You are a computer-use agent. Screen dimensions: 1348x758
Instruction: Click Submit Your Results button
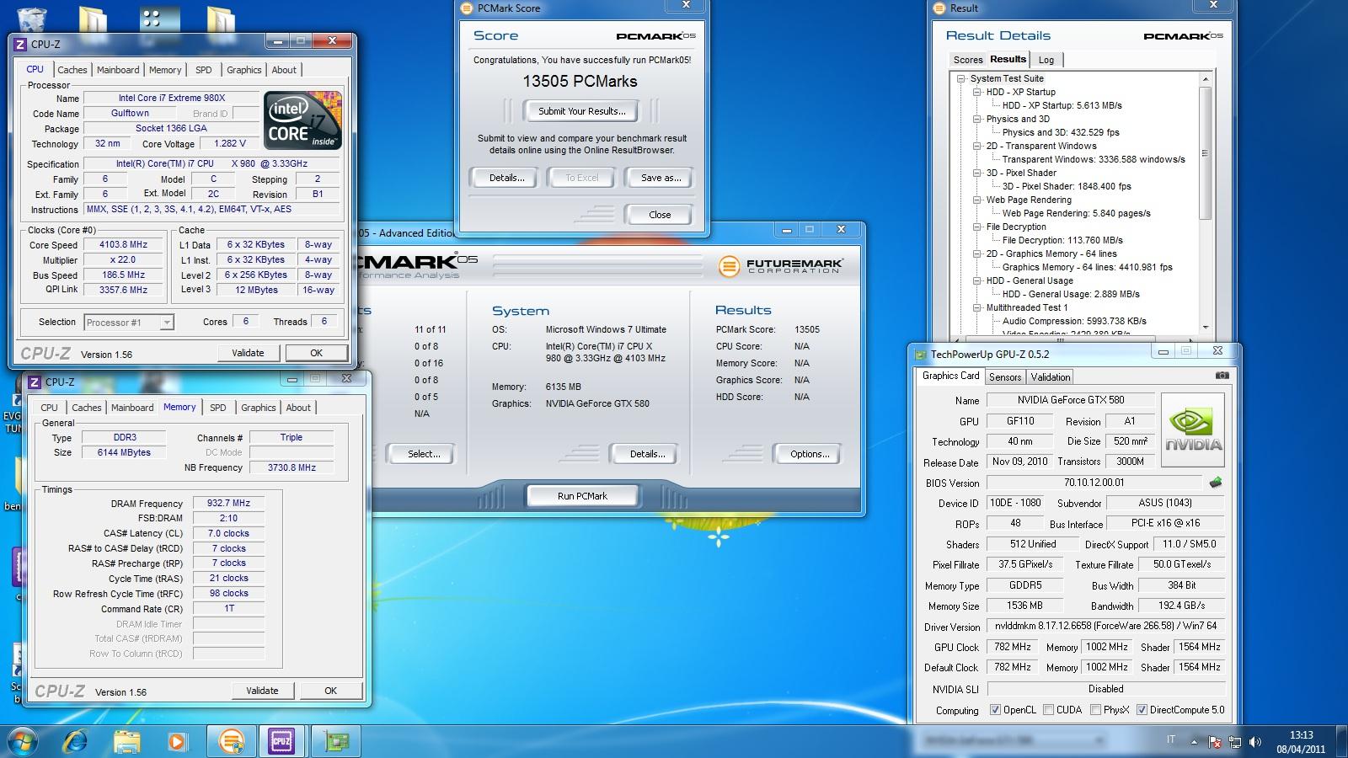click(581, 111)
